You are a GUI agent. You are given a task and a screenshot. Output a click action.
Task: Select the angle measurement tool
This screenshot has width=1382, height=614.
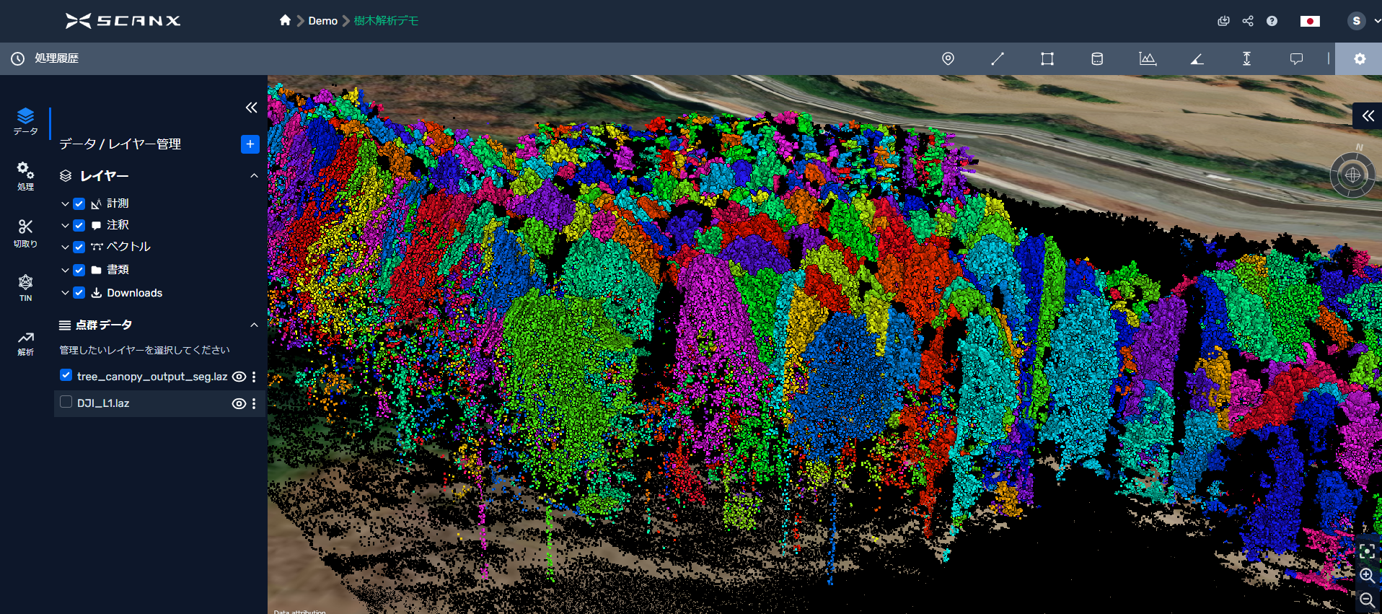(1197, 59)
